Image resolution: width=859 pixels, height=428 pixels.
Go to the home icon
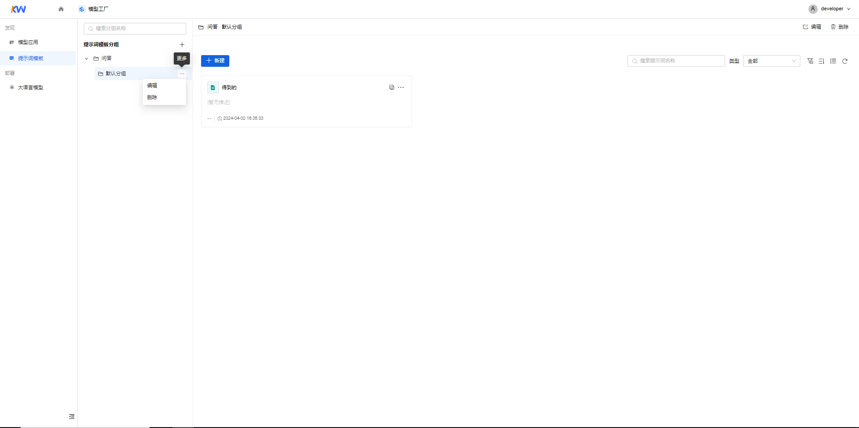coord(61,9)
